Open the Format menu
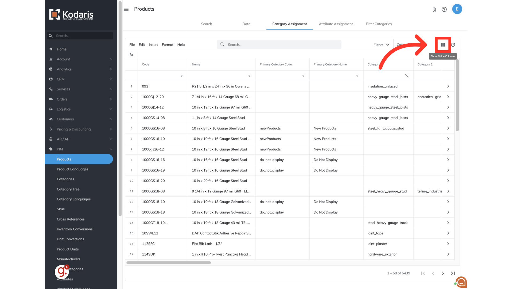Image resolution: width=513 pixels, height=289 pixels. 168,45
